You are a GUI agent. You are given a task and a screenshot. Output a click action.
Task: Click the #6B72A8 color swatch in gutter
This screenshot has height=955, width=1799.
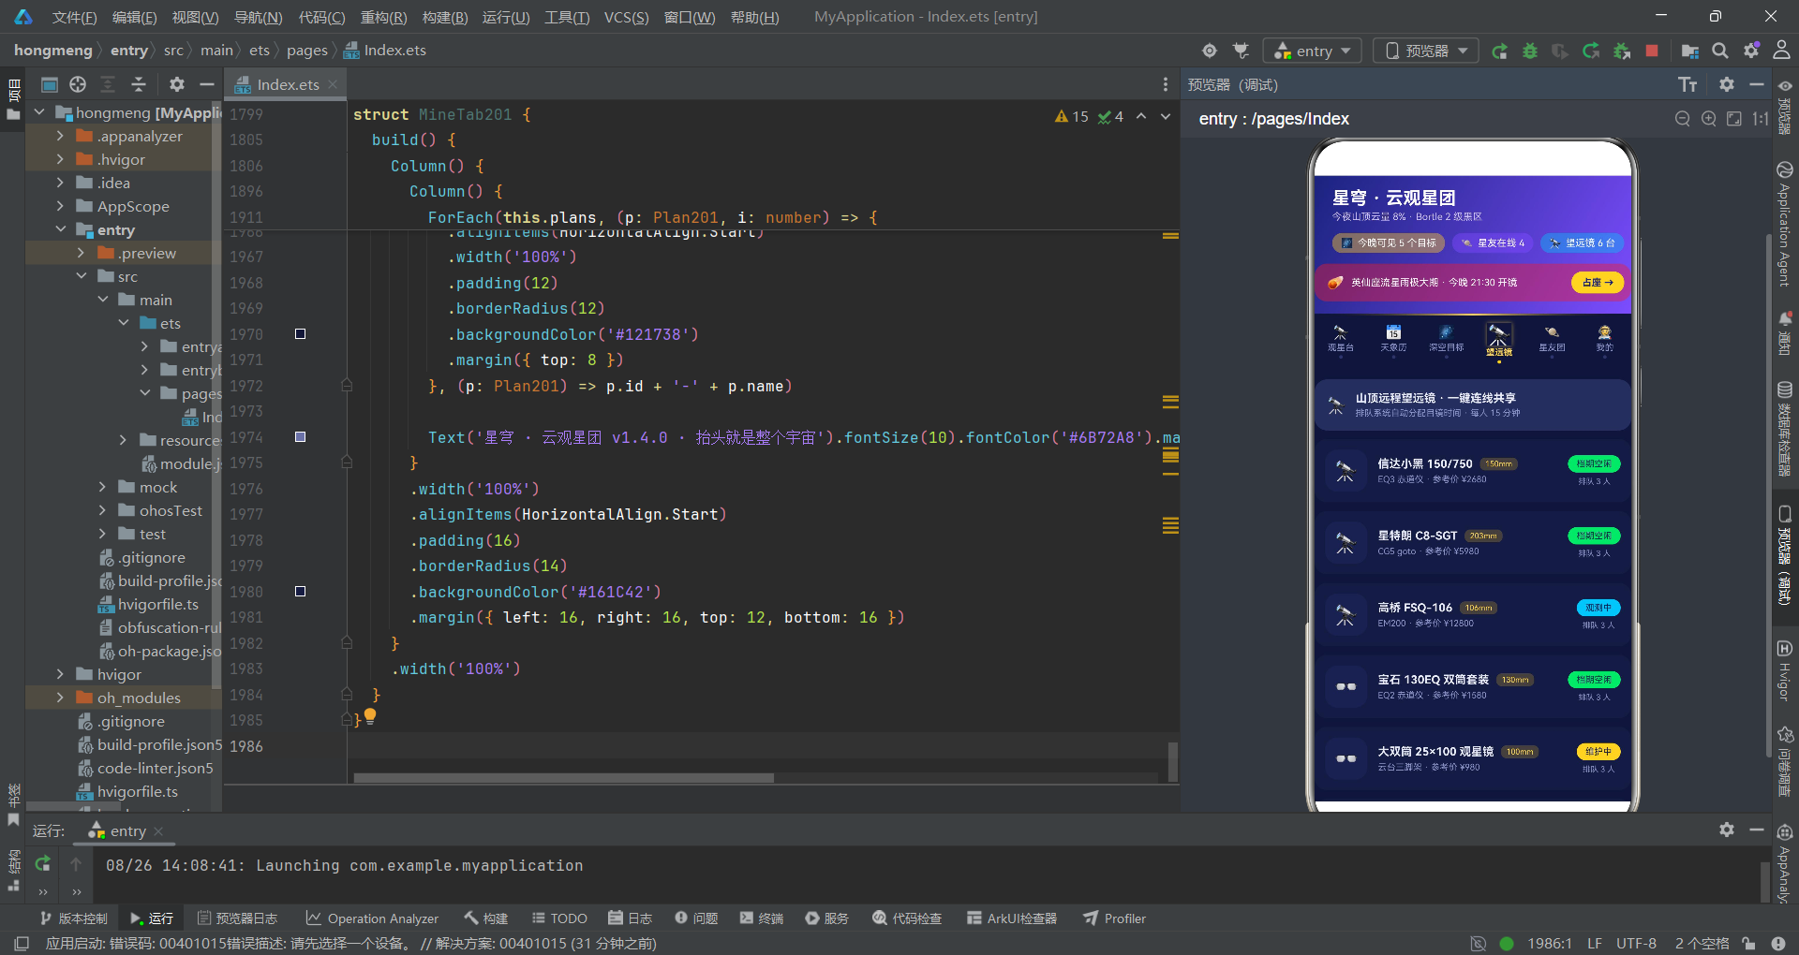pyautogui.click(x=300, y=436)
